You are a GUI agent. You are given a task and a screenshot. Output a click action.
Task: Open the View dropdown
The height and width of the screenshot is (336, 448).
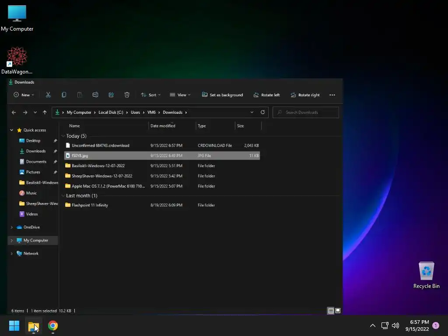pyautogui.click(x=180, y=95)
